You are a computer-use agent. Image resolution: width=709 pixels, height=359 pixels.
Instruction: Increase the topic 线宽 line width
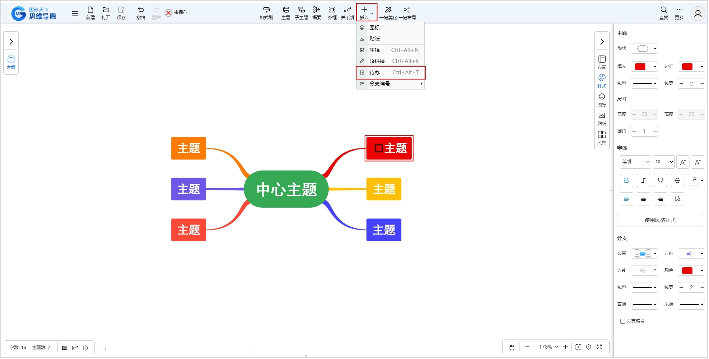click(x=702, y=84)
